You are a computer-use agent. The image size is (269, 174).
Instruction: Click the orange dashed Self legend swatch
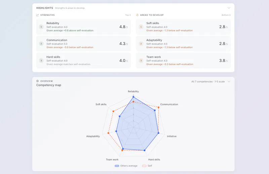tap(144, 166)
